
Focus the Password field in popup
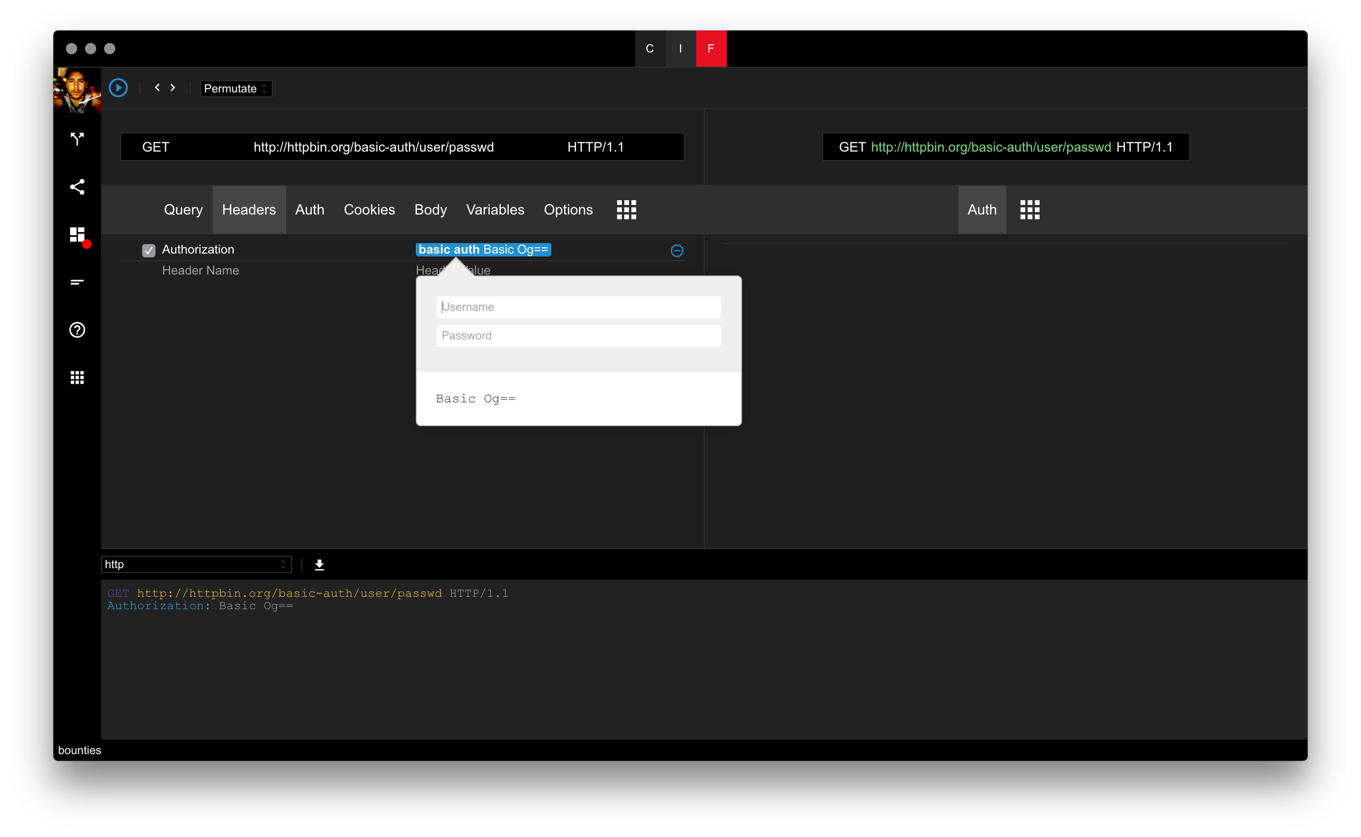[x=578, y=336]
